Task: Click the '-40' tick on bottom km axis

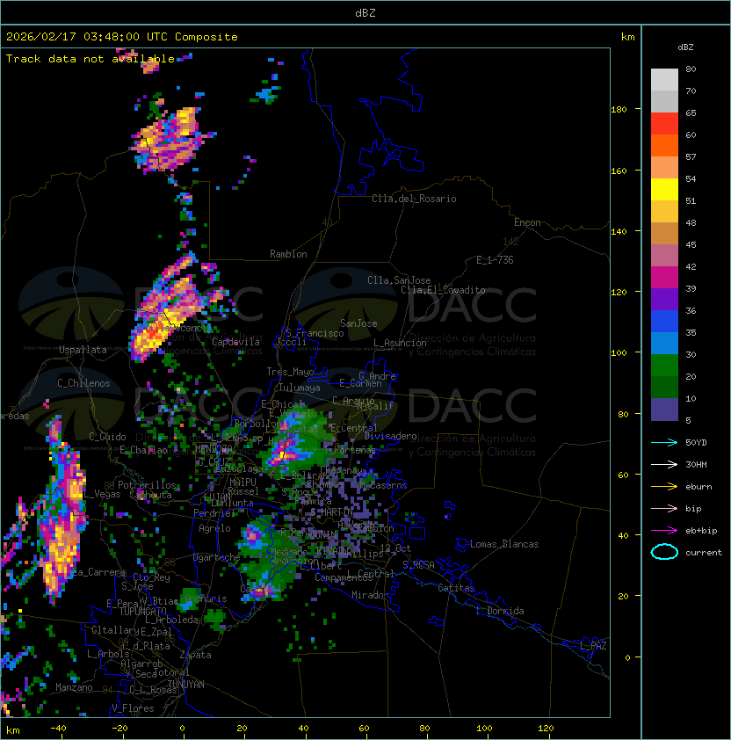Action: [x=58, y=729]
